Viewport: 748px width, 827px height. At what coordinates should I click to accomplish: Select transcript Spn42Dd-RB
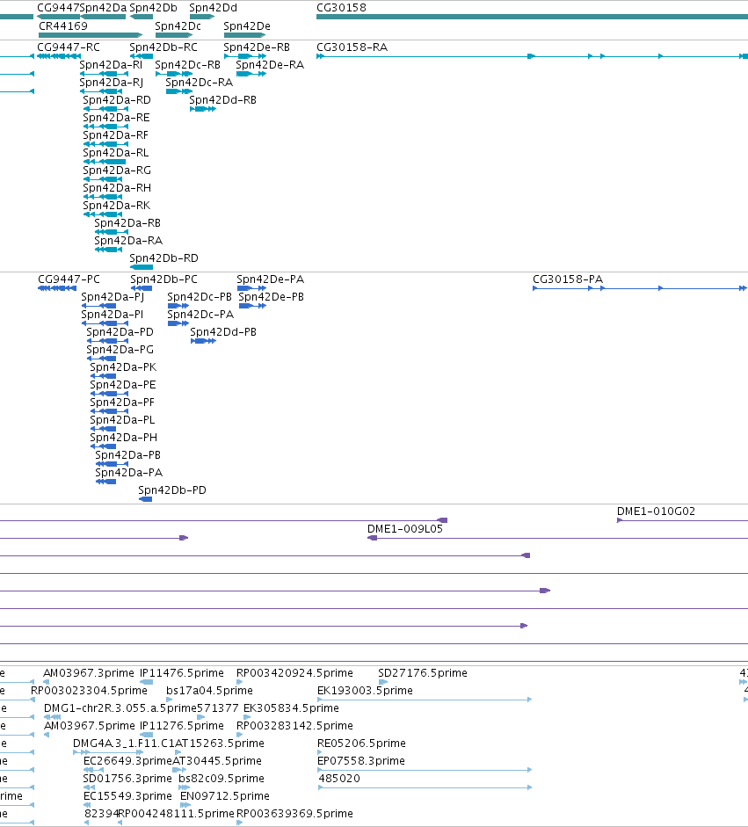223,99
